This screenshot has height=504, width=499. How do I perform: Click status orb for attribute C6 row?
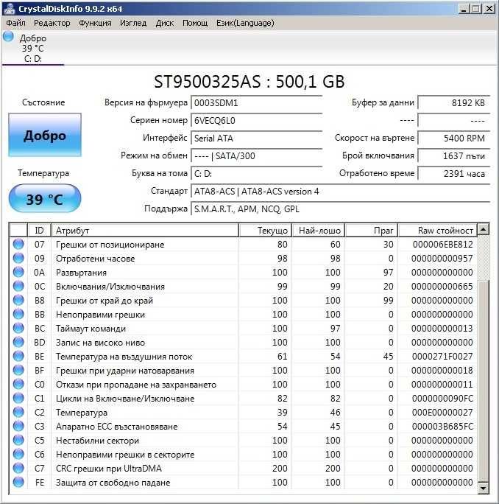coord(18,454)
